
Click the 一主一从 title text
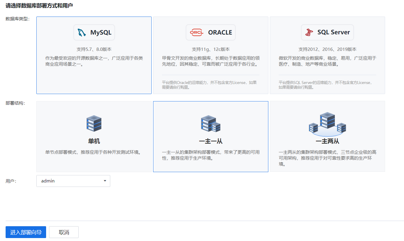[211, 141]
